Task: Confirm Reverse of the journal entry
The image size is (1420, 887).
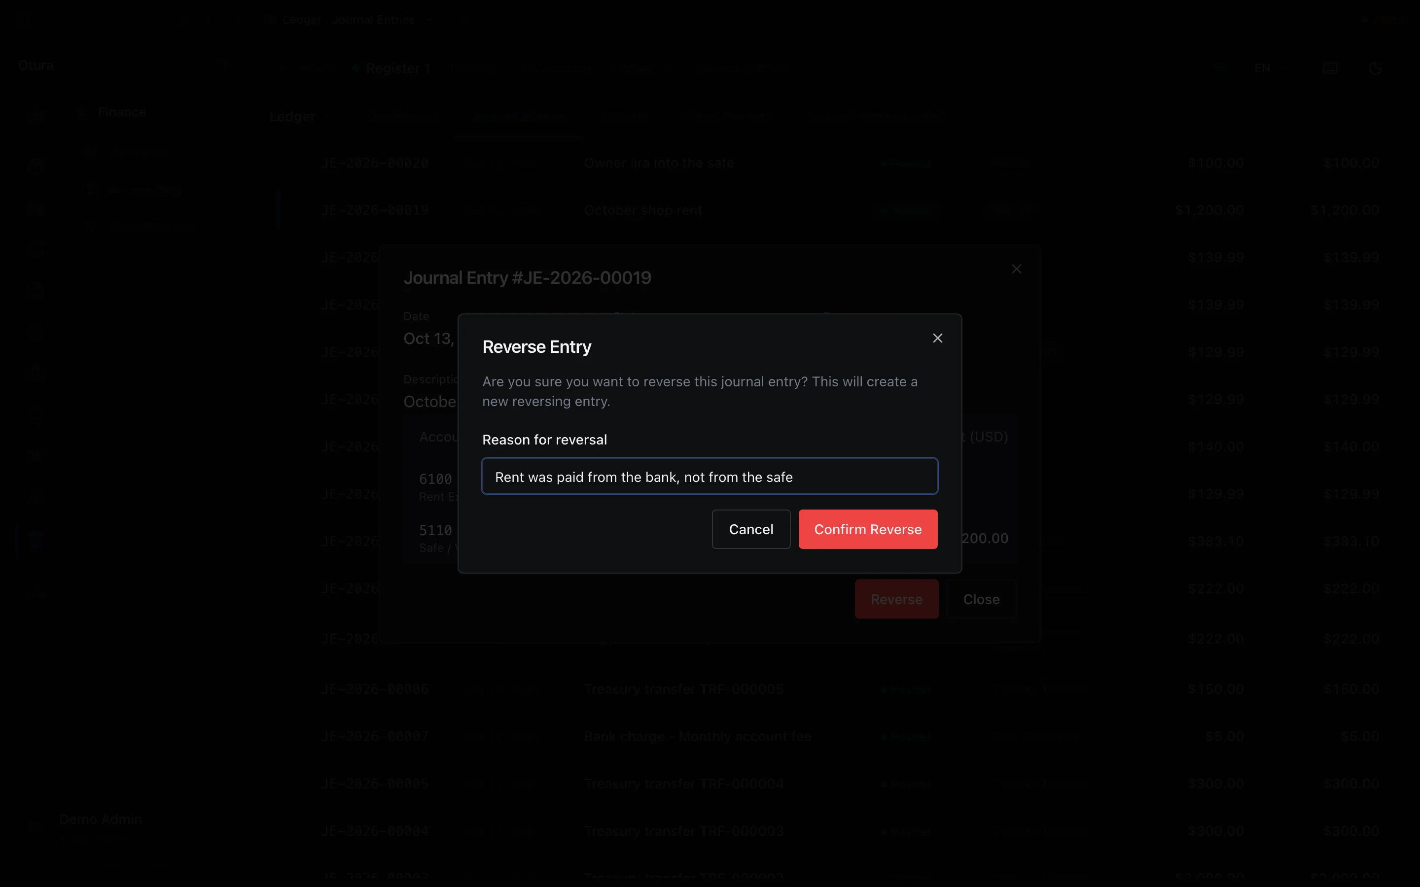Action: coord(867,529)
